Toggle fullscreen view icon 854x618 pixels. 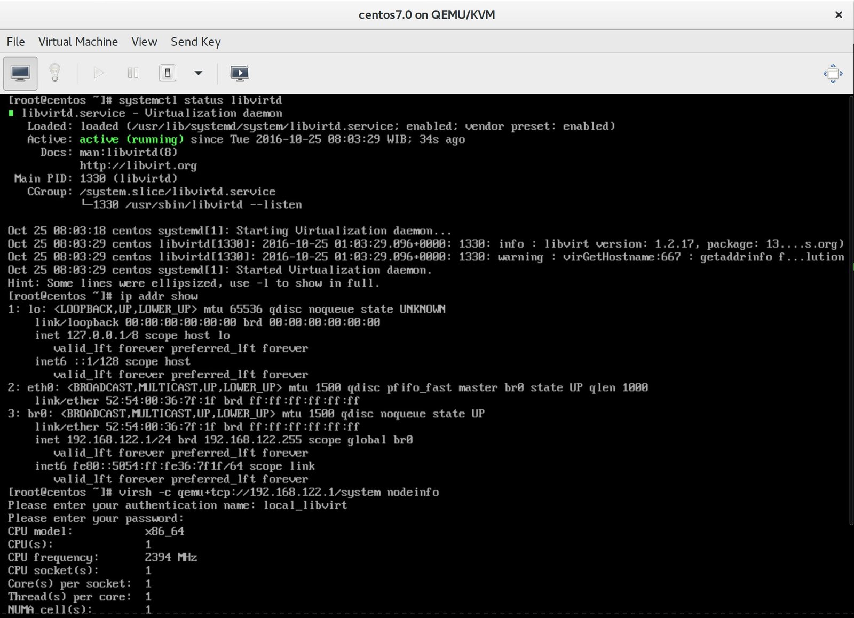point(833,74)
